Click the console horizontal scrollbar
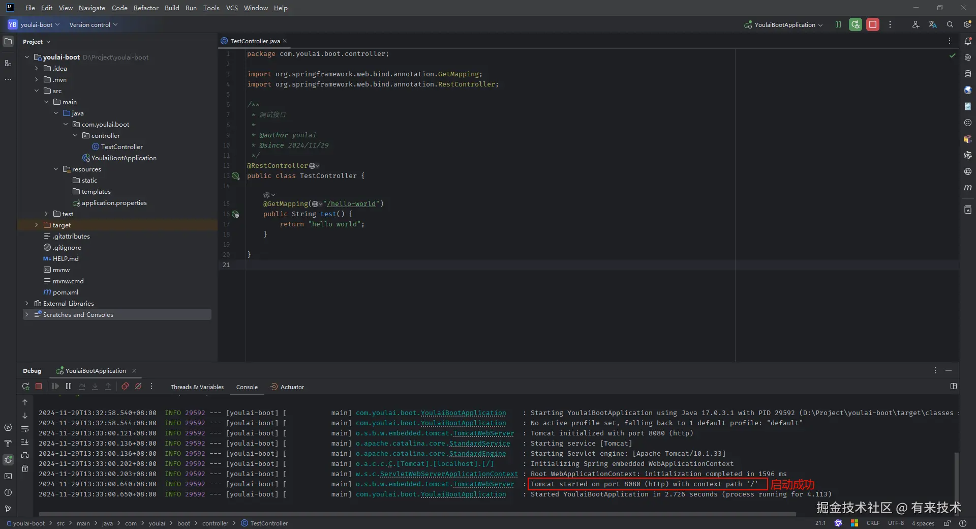 pyautogui.click(x=417, y=514)
